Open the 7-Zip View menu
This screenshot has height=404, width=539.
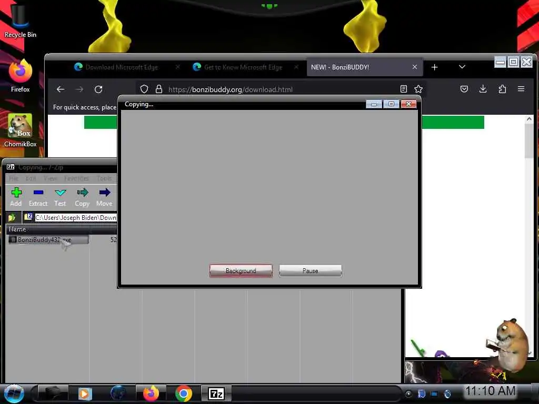click(50, 178)
